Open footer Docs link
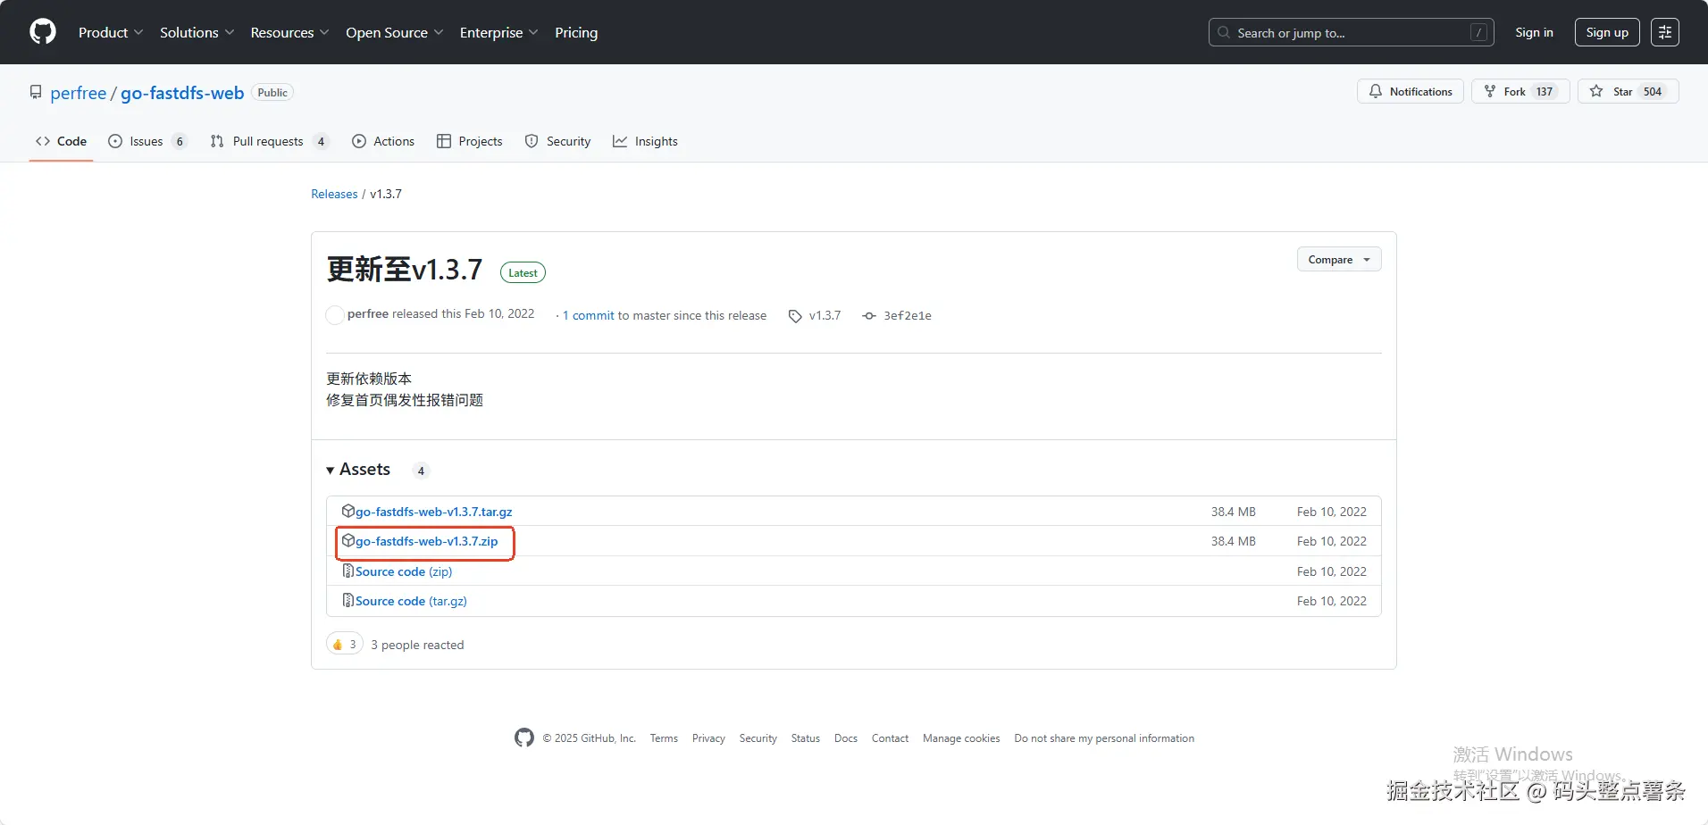Image resolution: width=1708 pixels, height=825 pixels. tap(846, 738)
